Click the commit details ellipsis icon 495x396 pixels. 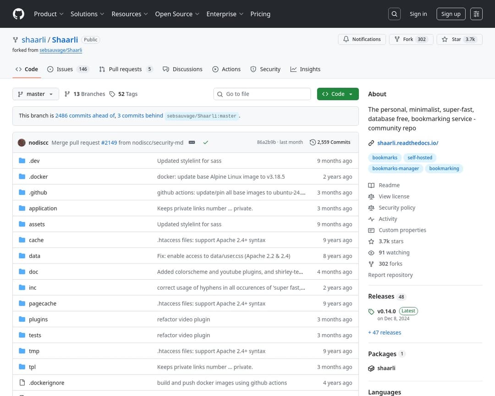[192, 143]
